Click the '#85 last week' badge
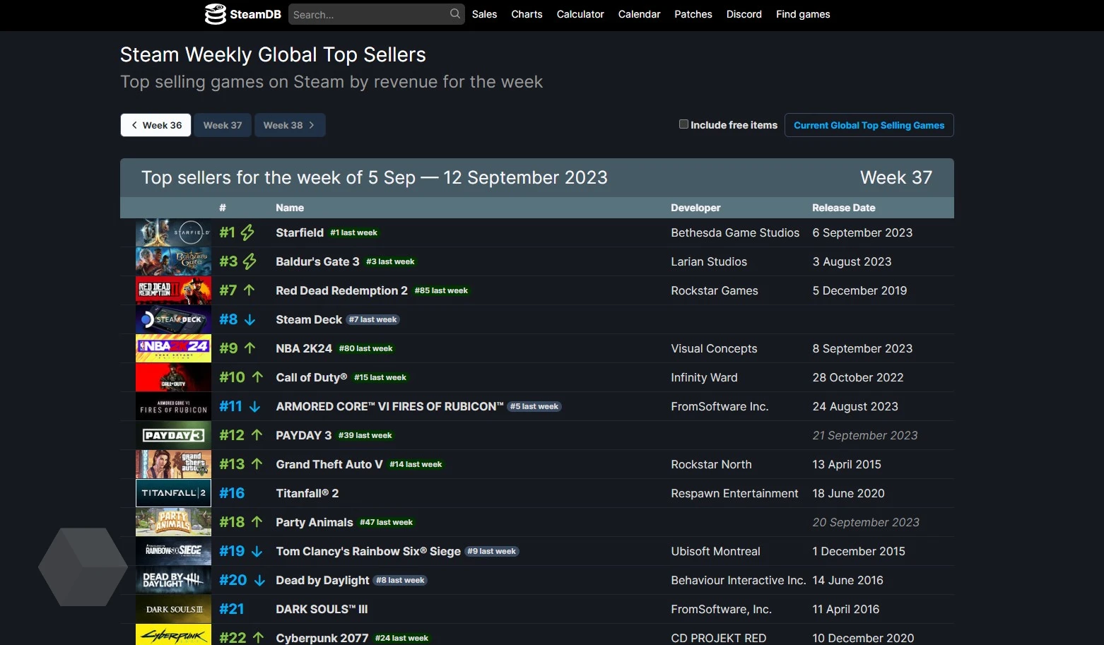 pyautogui.click(x=441, y=290)
